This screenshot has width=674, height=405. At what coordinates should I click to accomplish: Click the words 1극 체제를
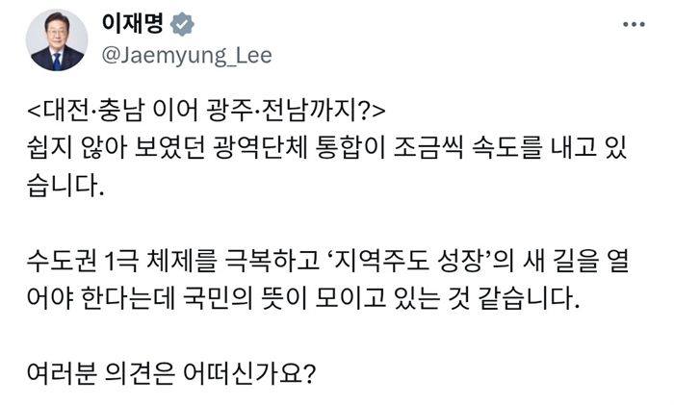158,263
